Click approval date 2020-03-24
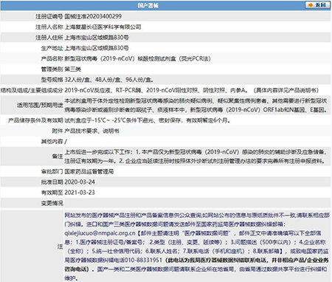The height and width of the screenshot is (282, 332). point(80,182)
